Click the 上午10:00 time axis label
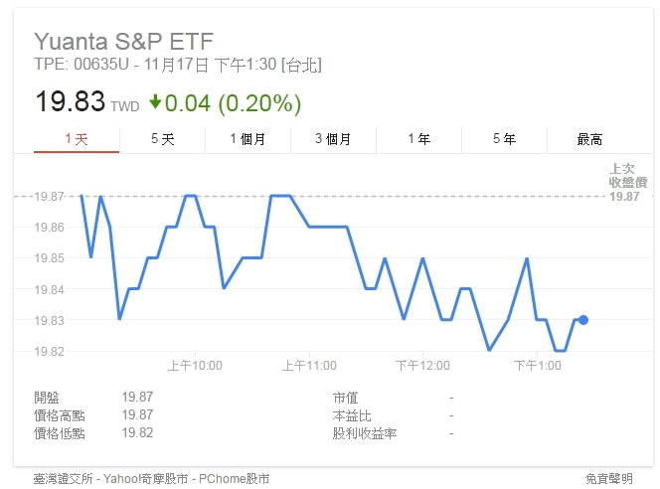 coord(195,366)
